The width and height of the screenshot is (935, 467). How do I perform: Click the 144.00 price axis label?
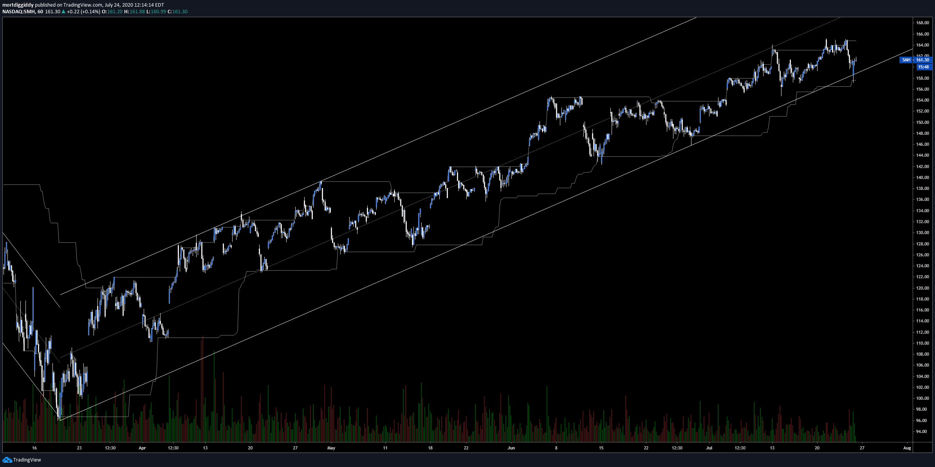click(922, 155)
